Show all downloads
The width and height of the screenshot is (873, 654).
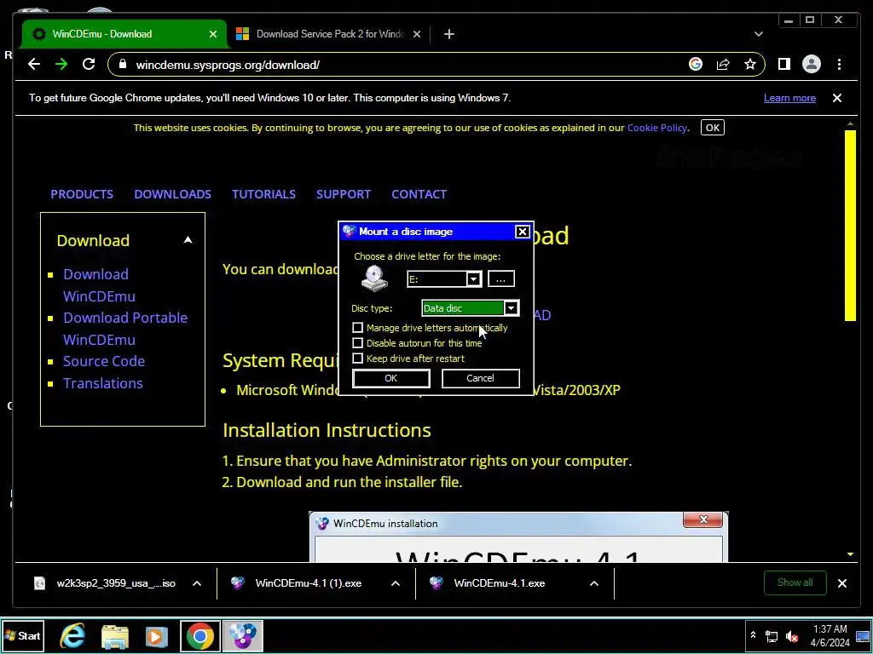tap(795, 582)
